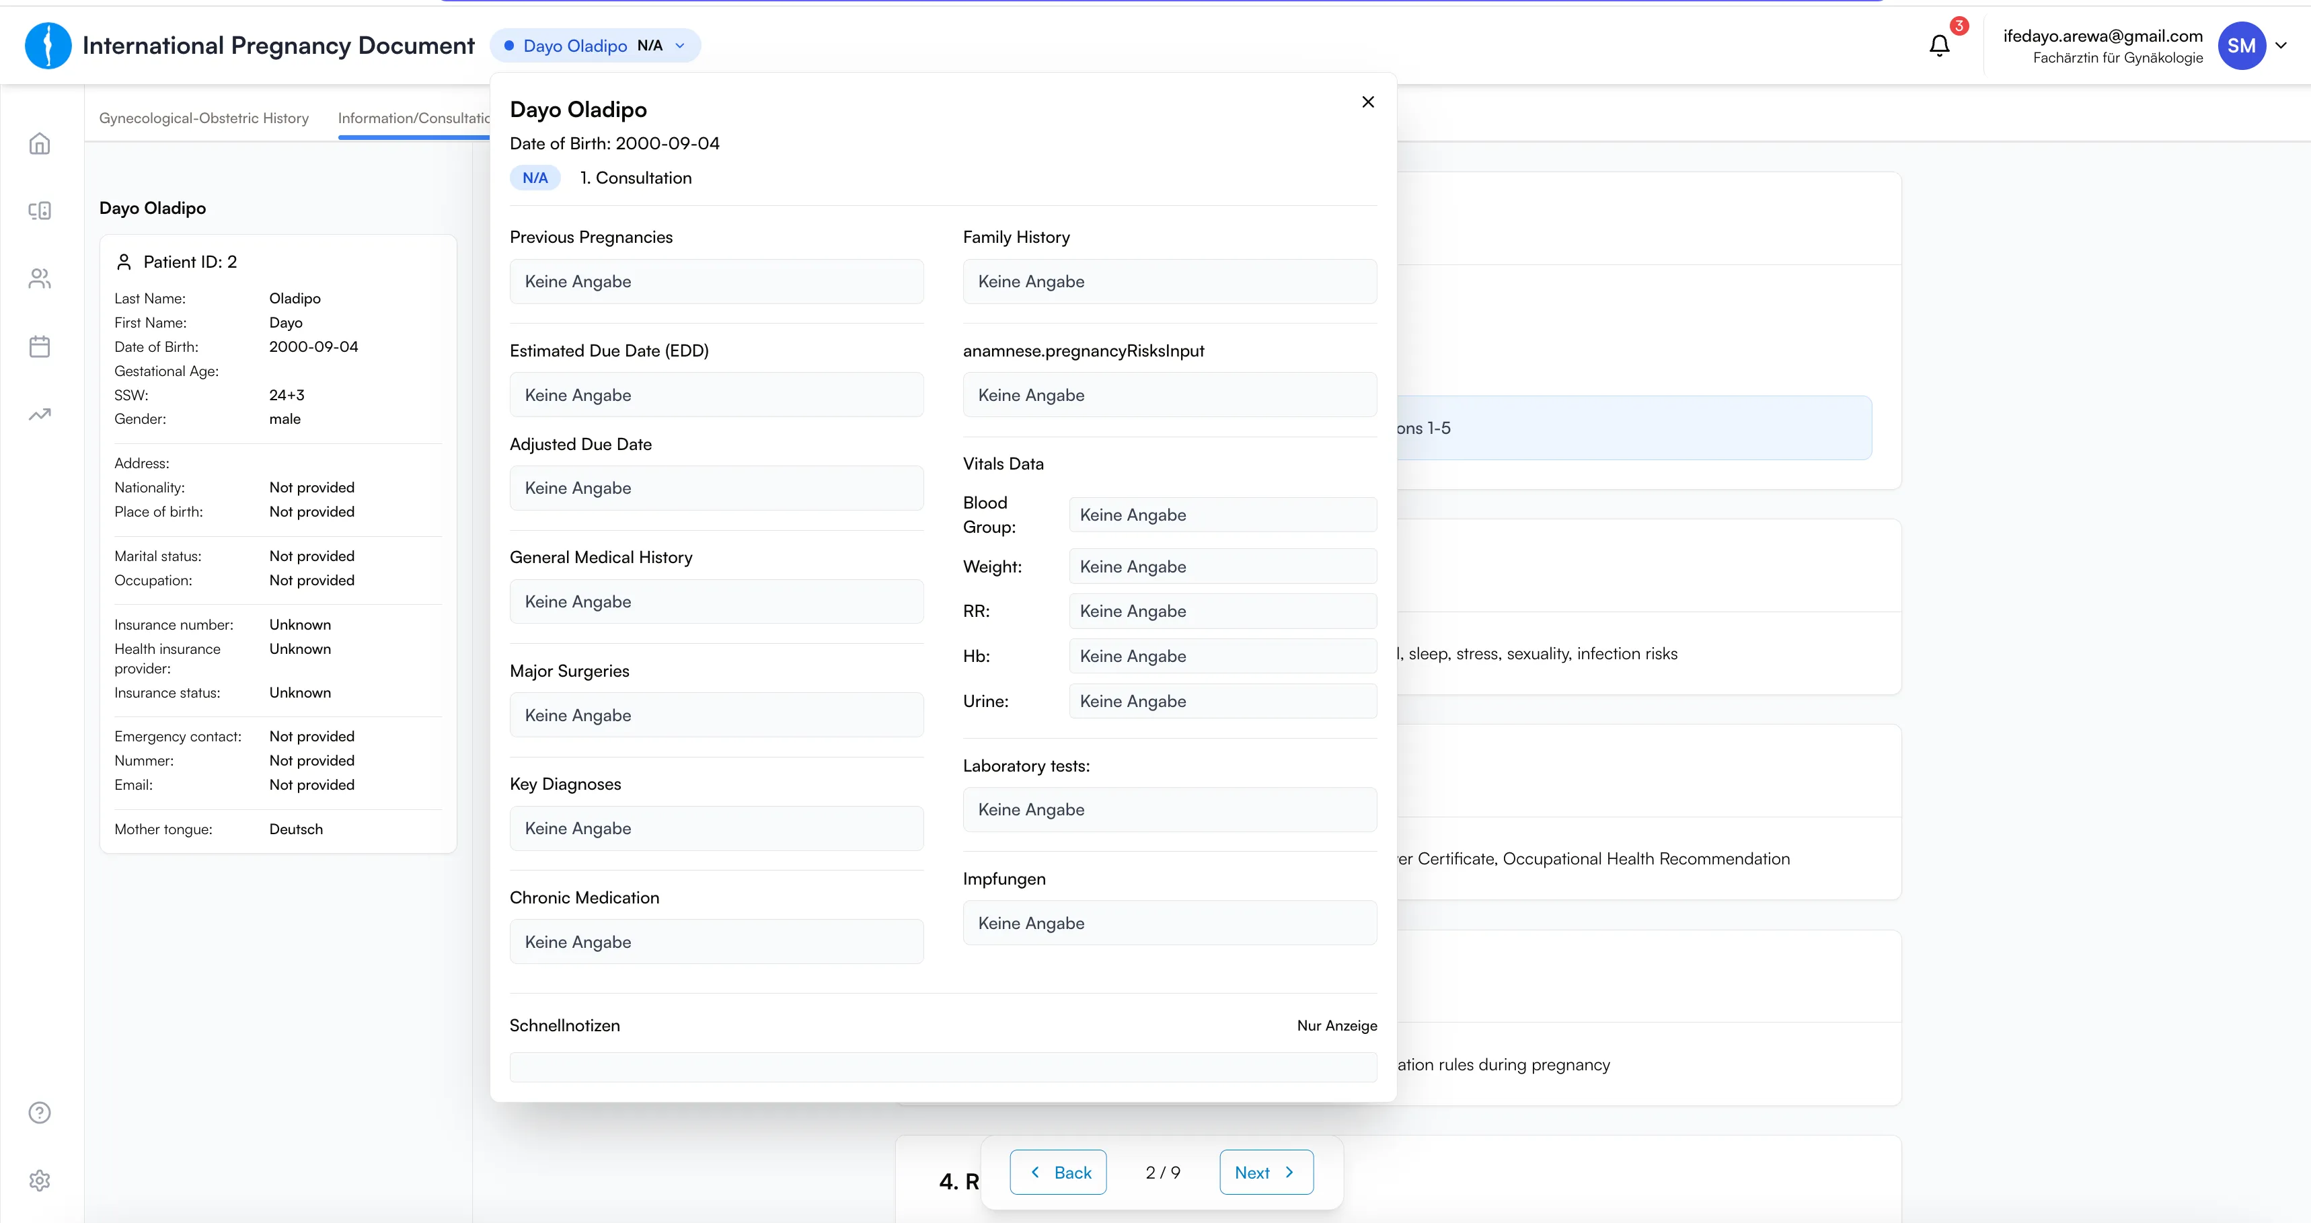Open the notifications bell
Image resolution: width=2311 pixels, height=1223 pixels.
click(x=1940, y=46)
